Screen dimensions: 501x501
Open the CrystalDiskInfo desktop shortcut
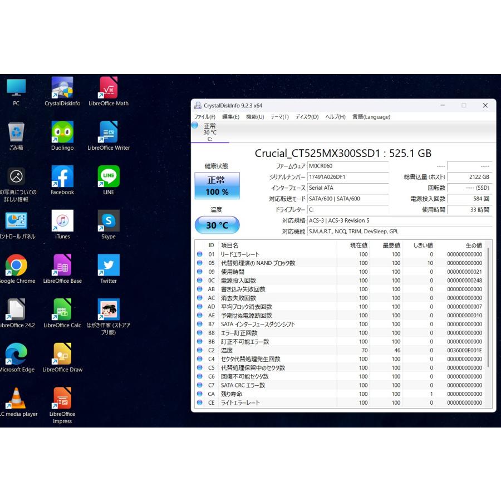coord(62,89)
